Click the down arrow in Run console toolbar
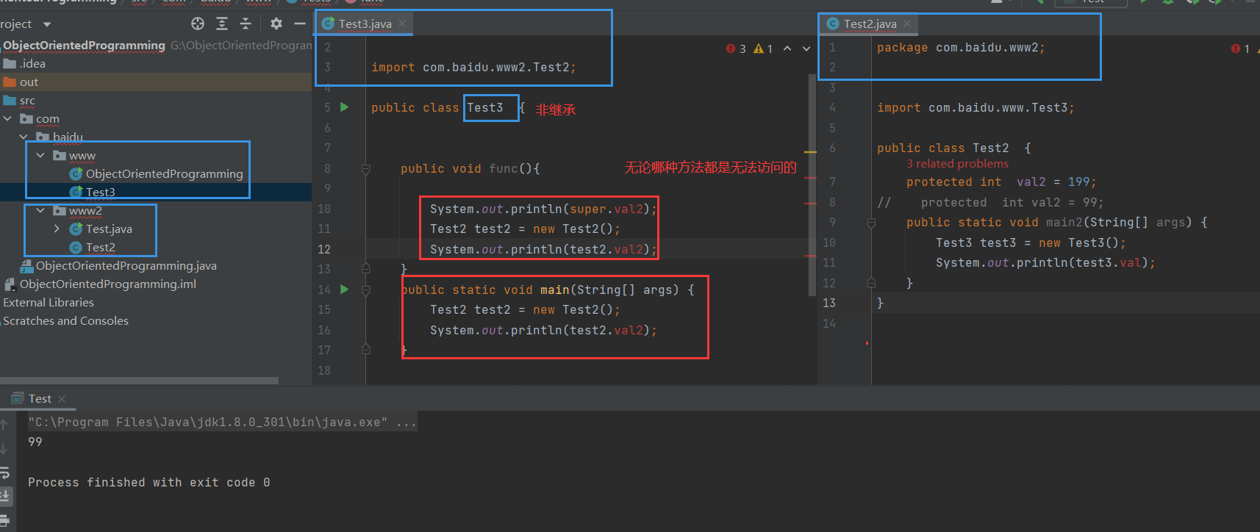This screenshot has width=1260, height=532. 4,448
